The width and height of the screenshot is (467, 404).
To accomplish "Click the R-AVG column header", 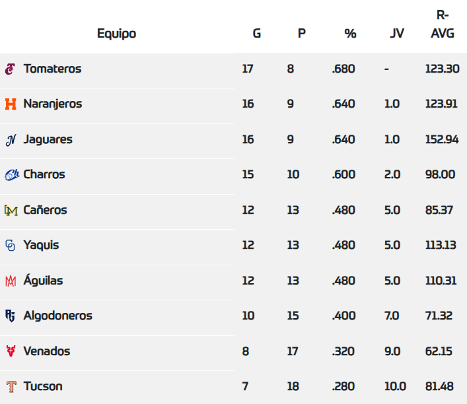I will [443, 25].
